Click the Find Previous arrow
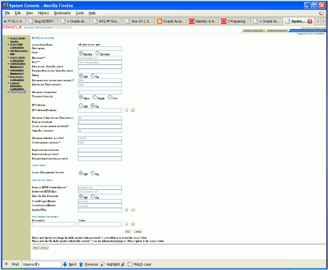This screenshot has height=270, width=328. [x=81, y=264]
